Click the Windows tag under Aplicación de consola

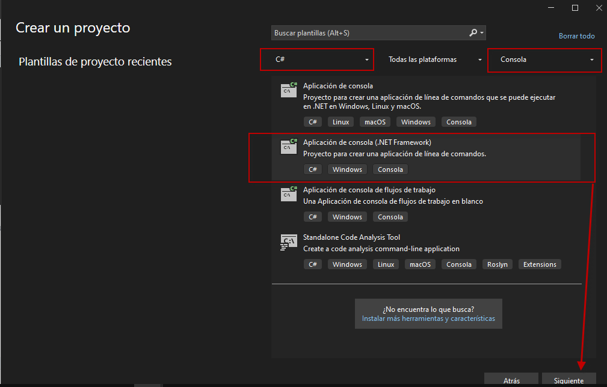click(416, 122)
